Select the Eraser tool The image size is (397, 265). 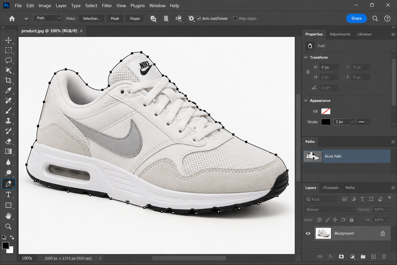pos(8,141)
